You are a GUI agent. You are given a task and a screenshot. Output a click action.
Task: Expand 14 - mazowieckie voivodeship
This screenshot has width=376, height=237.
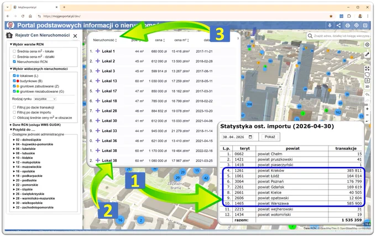pos(27,167)
